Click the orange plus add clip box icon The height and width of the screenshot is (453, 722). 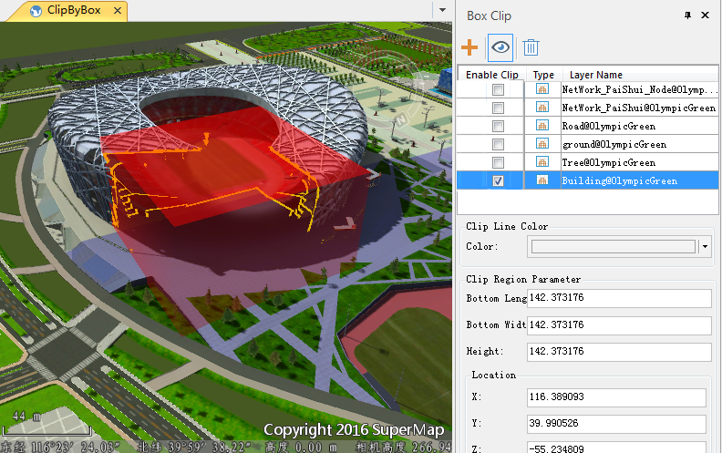coord(470,47)
